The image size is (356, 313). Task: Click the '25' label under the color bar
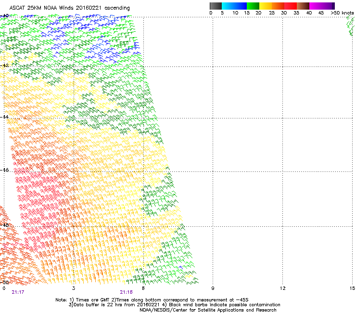click(x=272, y=13)
